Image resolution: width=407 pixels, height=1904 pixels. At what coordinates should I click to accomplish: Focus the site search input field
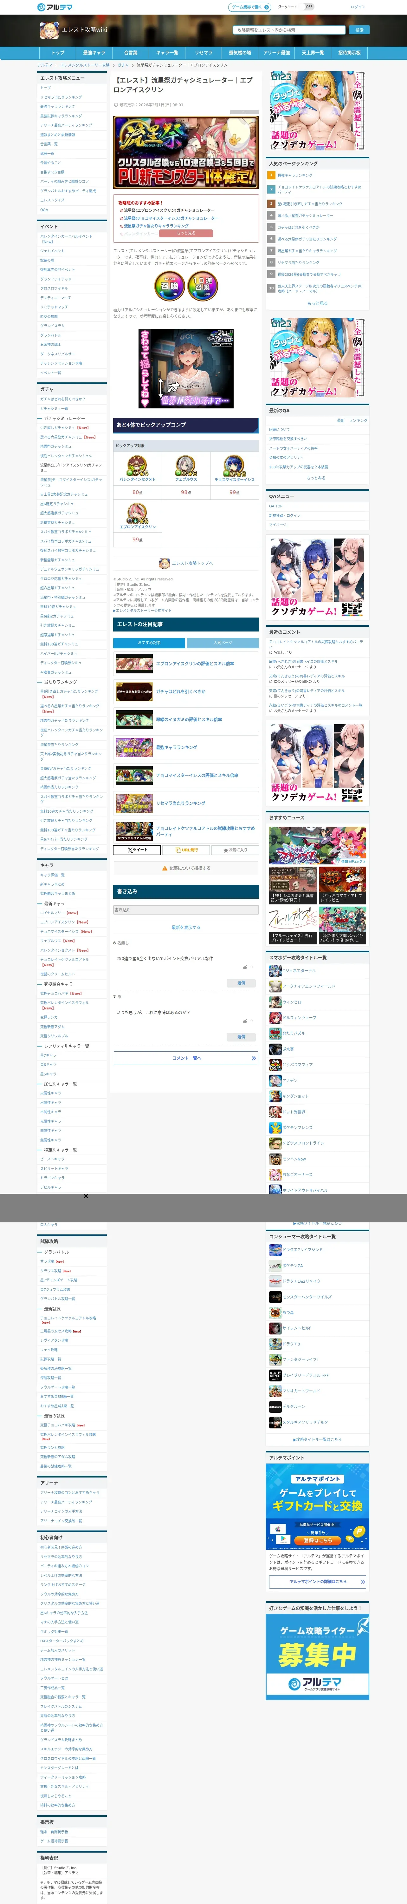[289, 30]
